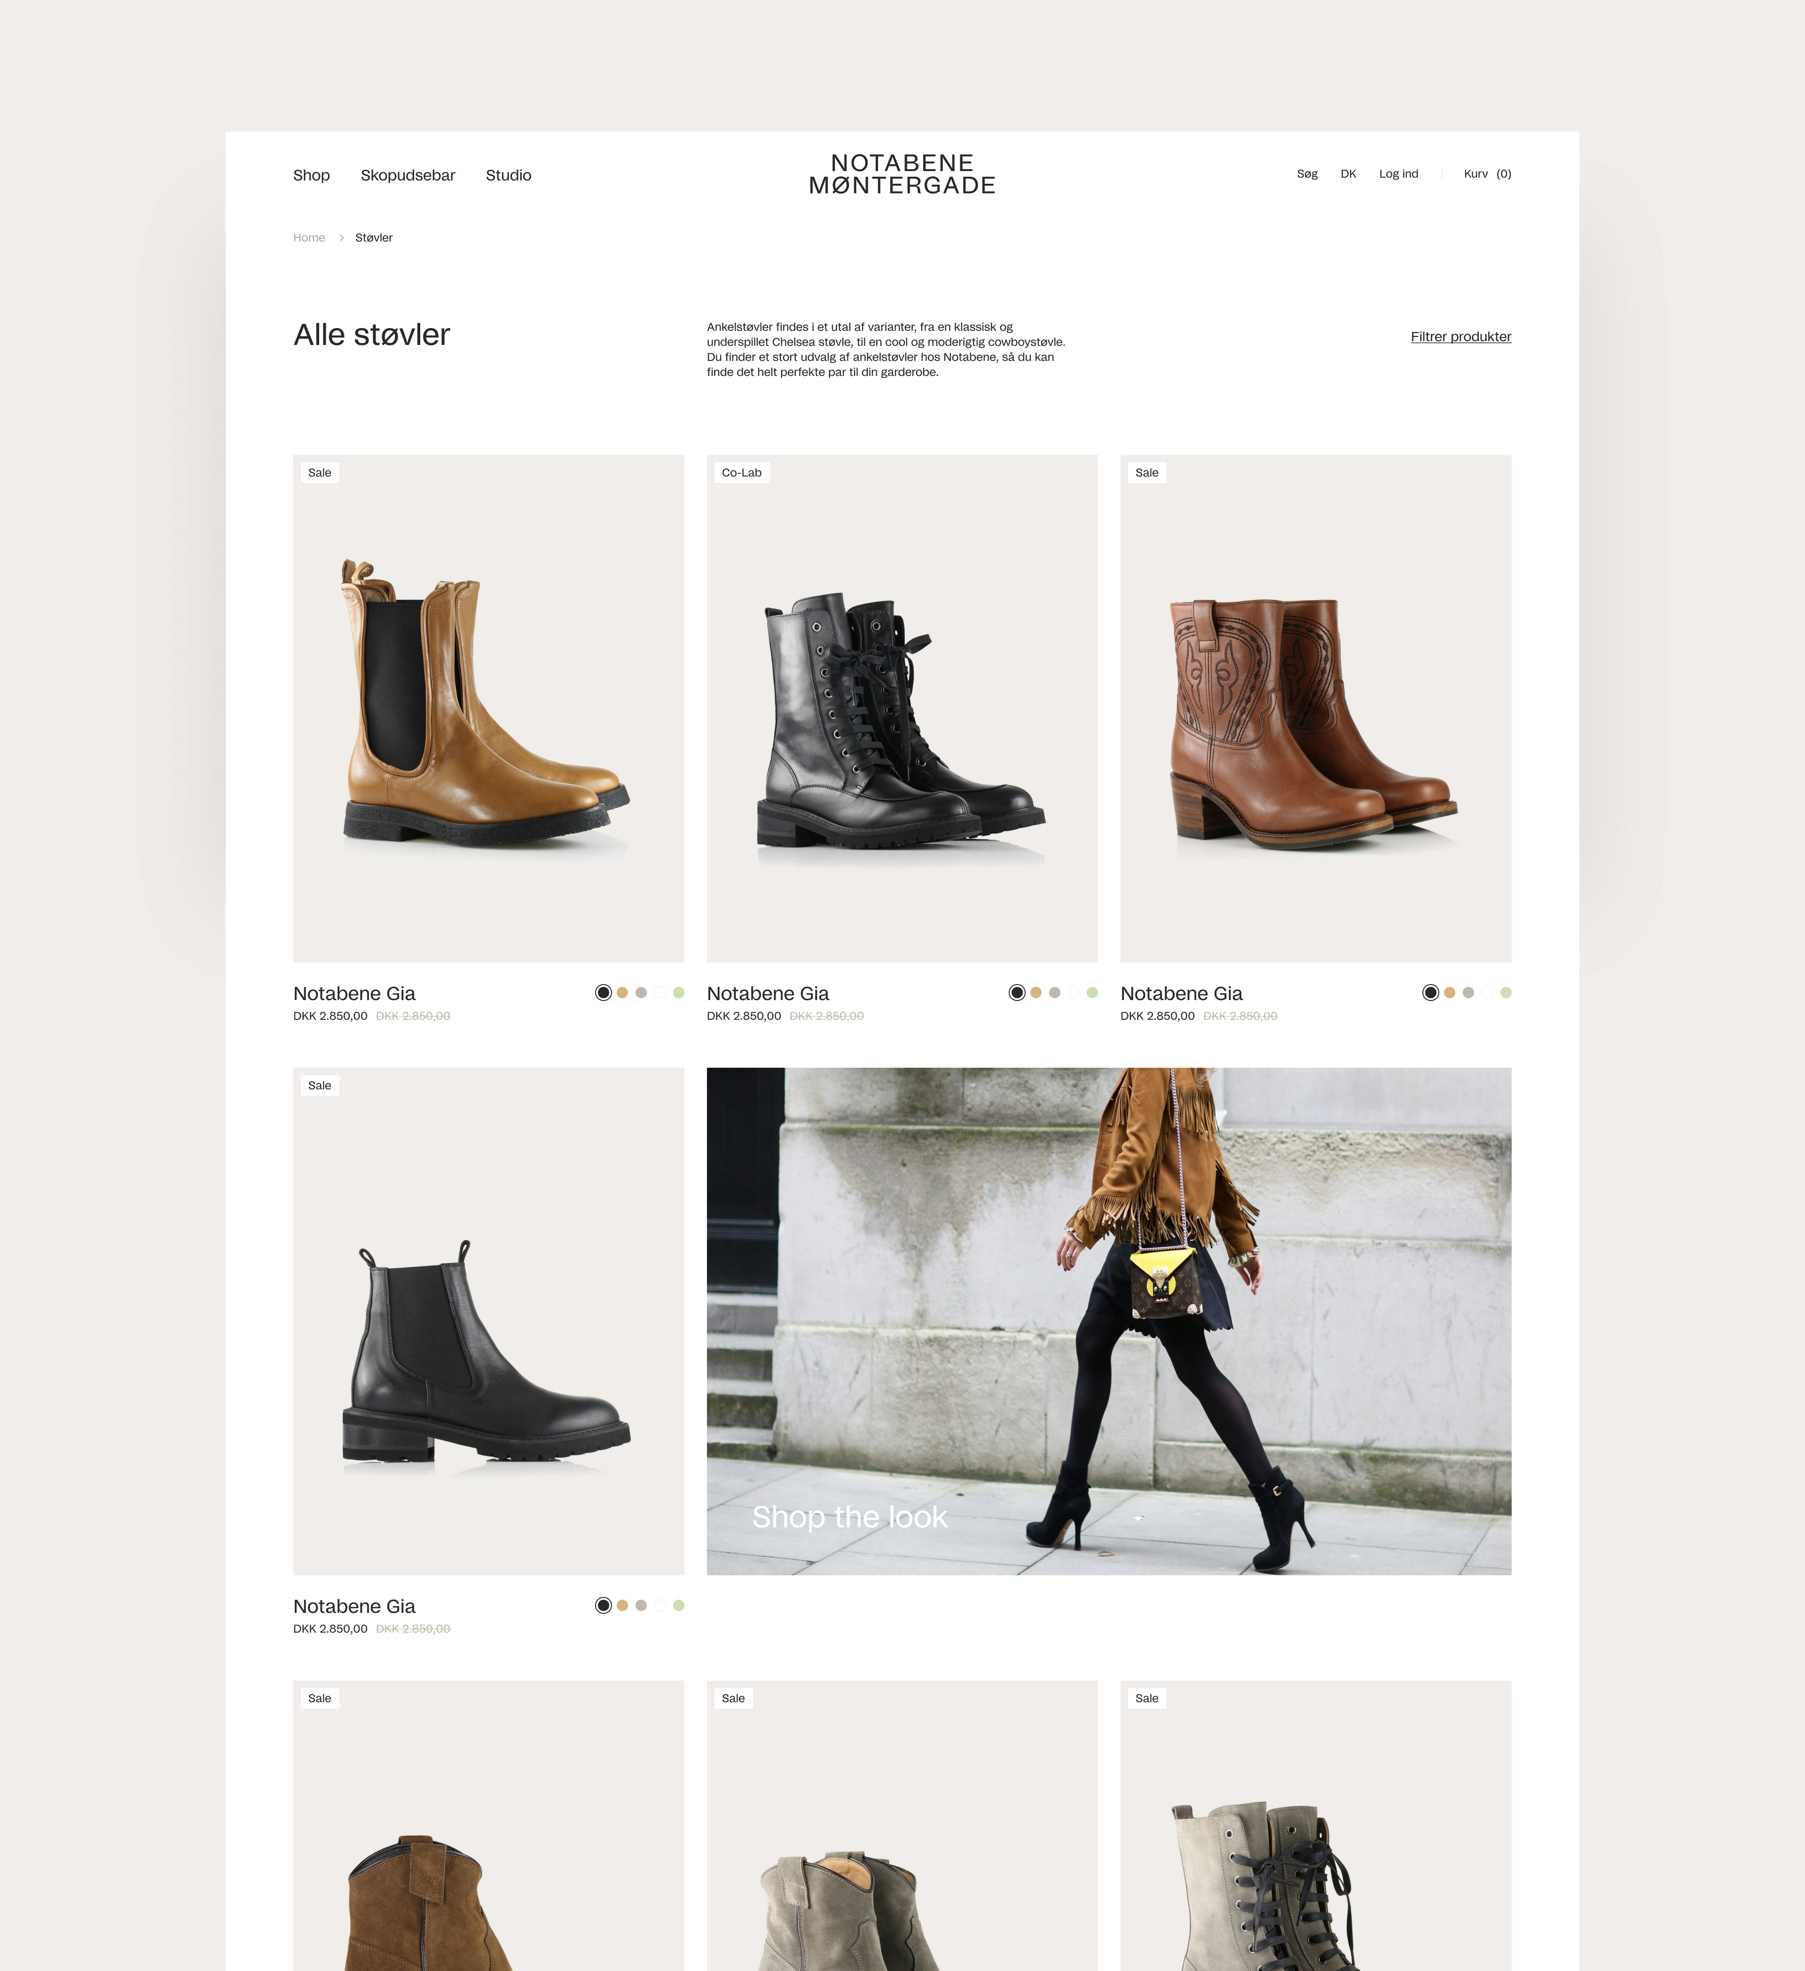Go to the Studio page
Viewport: 1805px width, 1971px height.
point(509,175)
